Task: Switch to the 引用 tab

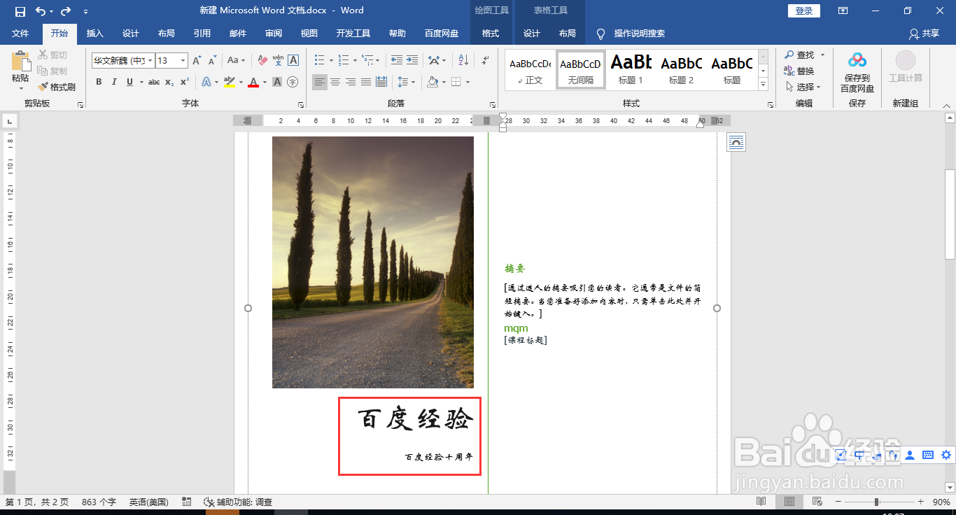Action: (202, 34)
